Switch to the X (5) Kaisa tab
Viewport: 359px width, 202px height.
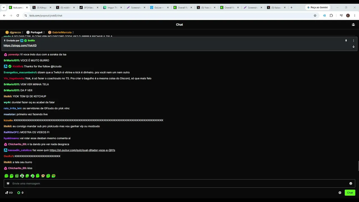[277, 8]
